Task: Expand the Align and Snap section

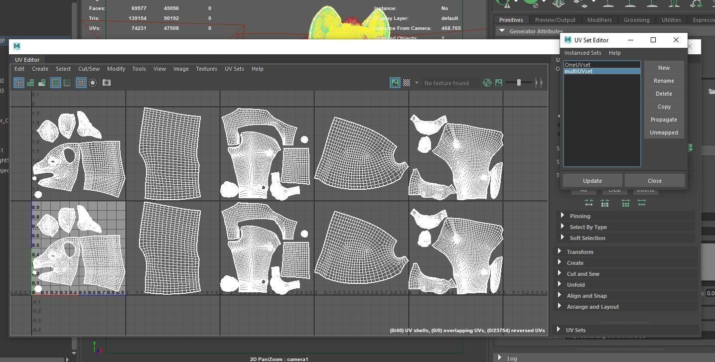Action: 625,296
